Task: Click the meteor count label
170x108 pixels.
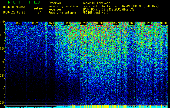Action: click(38, 8)
